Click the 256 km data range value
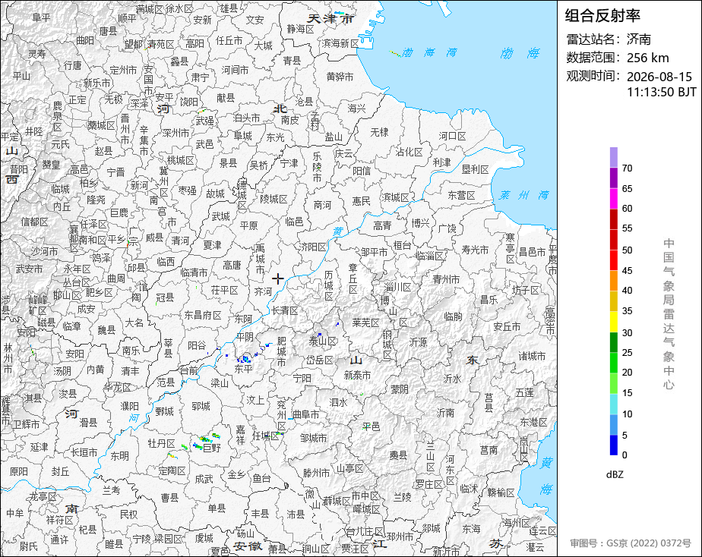The height and width of the screenshot is (557, 702). [x=648, y=58]
